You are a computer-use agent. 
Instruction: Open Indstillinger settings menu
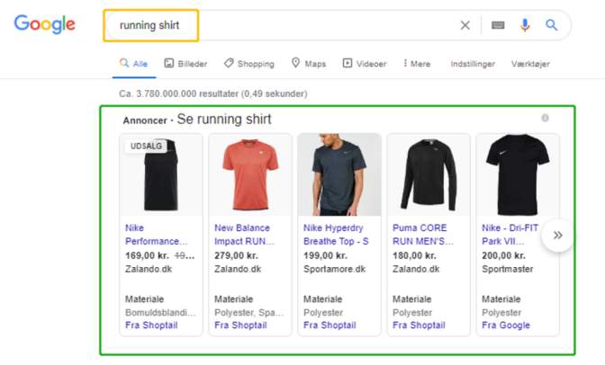pyautogui.click(x=472, y=64)
